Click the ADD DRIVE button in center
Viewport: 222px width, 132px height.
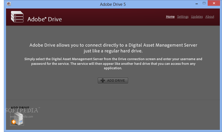point(113,80)
